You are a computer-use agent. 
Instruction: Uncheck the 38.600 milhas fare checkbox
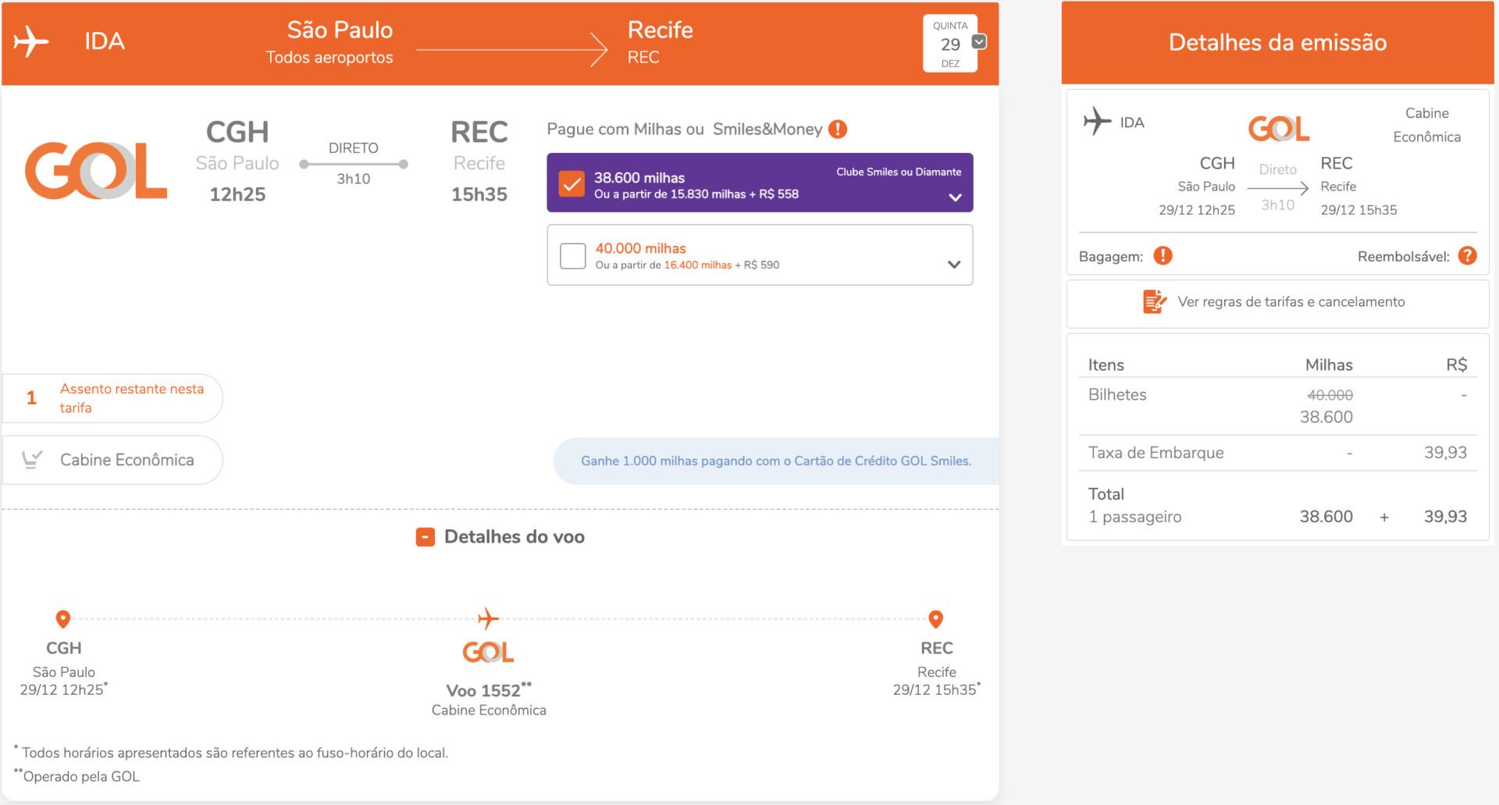571,183
